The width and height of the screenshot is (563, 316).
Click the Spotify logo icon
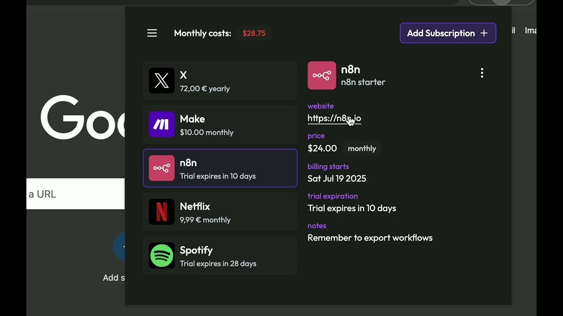click(x=161, y=256)
